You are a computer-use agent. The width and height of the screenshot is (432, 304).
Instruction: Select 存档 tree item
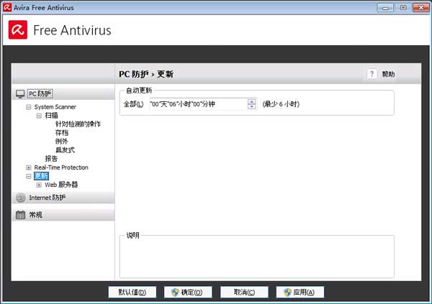coord(62,133)
